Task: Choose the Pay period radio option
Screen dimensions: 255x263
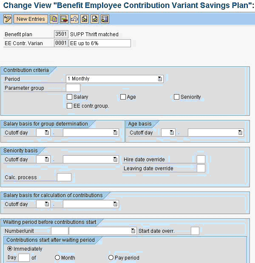Action: coord(111,258)
